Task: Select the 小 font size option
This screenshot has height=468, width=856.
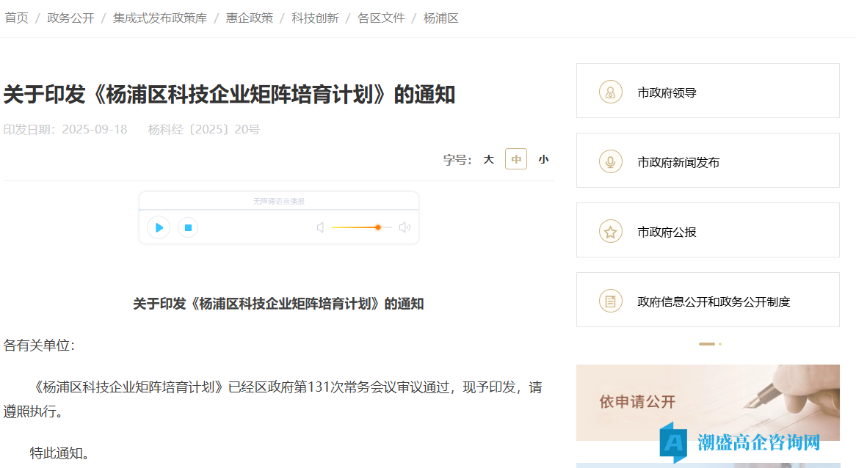Action: [543, 159]
